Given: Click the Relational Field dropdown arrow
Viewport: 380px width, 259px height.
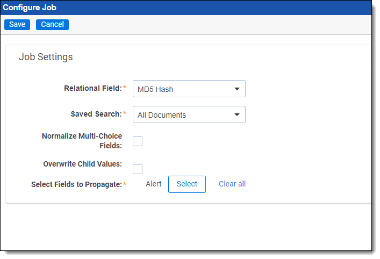Looking at the screenshot, I should (x=236, y=89).
